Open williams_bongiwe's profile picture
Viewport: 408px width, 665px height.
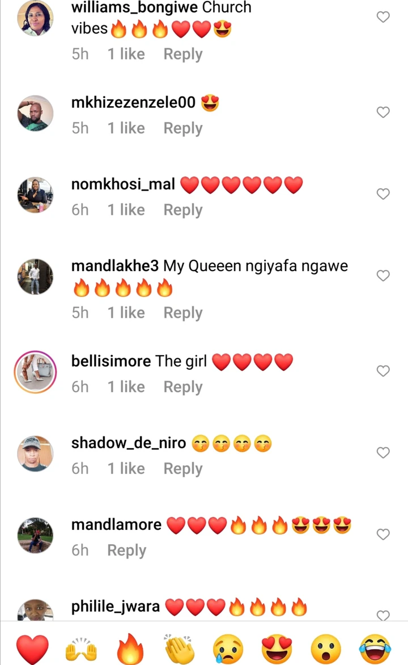click(x=36, y=18)
